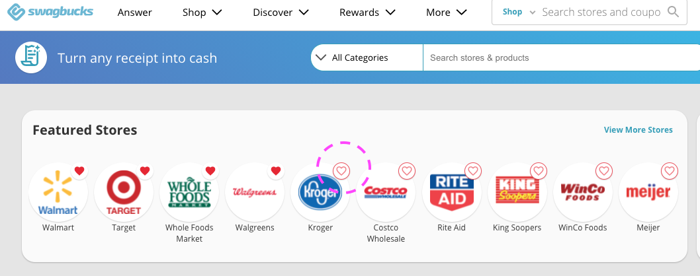The width and height of the screenshot is (700, 276).
Task: Click the magnifier search icon
Action: (x=673, y=12)
